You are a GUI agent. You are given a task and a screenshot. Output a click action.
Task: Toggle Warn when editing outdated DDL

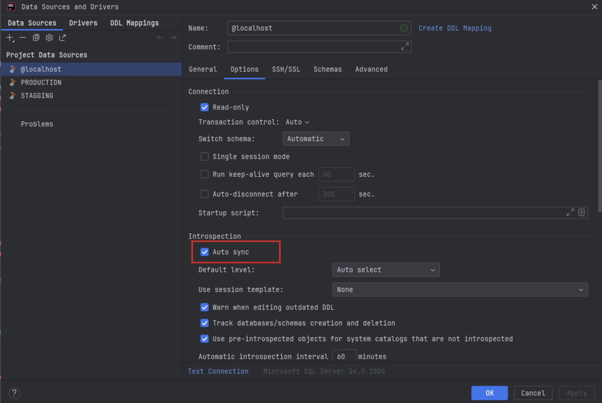(x=204, y=307)
